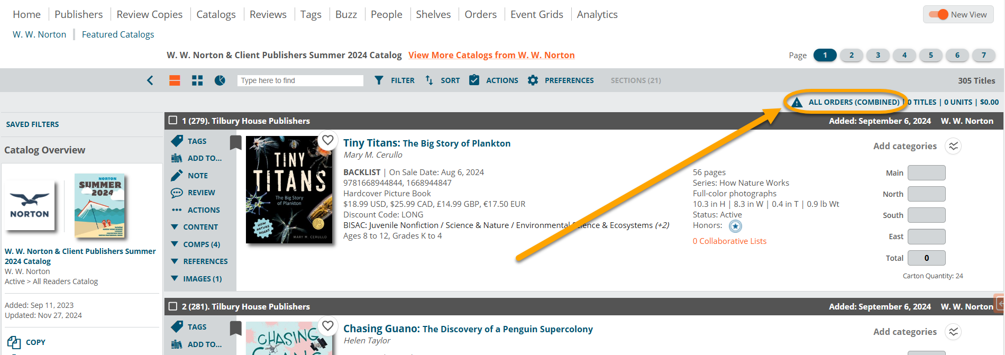Screen dimensions: 1005x355
Task: Click View More Catalogs from W. W. Norton
Action: [491, 55]
